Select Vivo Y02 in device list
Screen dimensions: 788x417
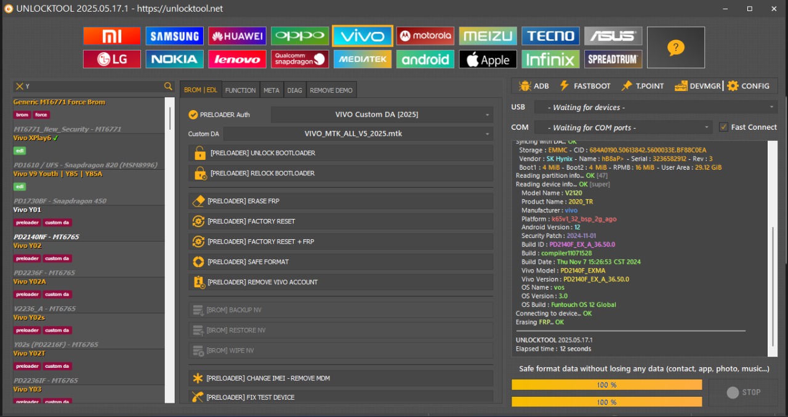click(89, 259)
